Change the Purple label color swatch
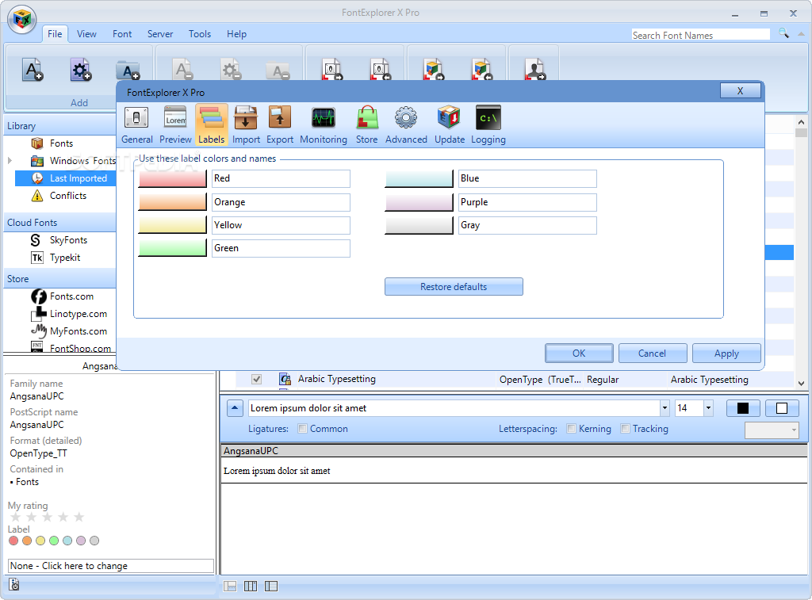 coord(419,202)
